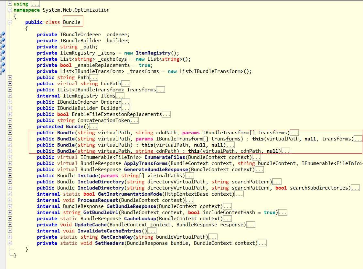
Task: Expand the GetCacheKey method node
Action: point(10,237)
